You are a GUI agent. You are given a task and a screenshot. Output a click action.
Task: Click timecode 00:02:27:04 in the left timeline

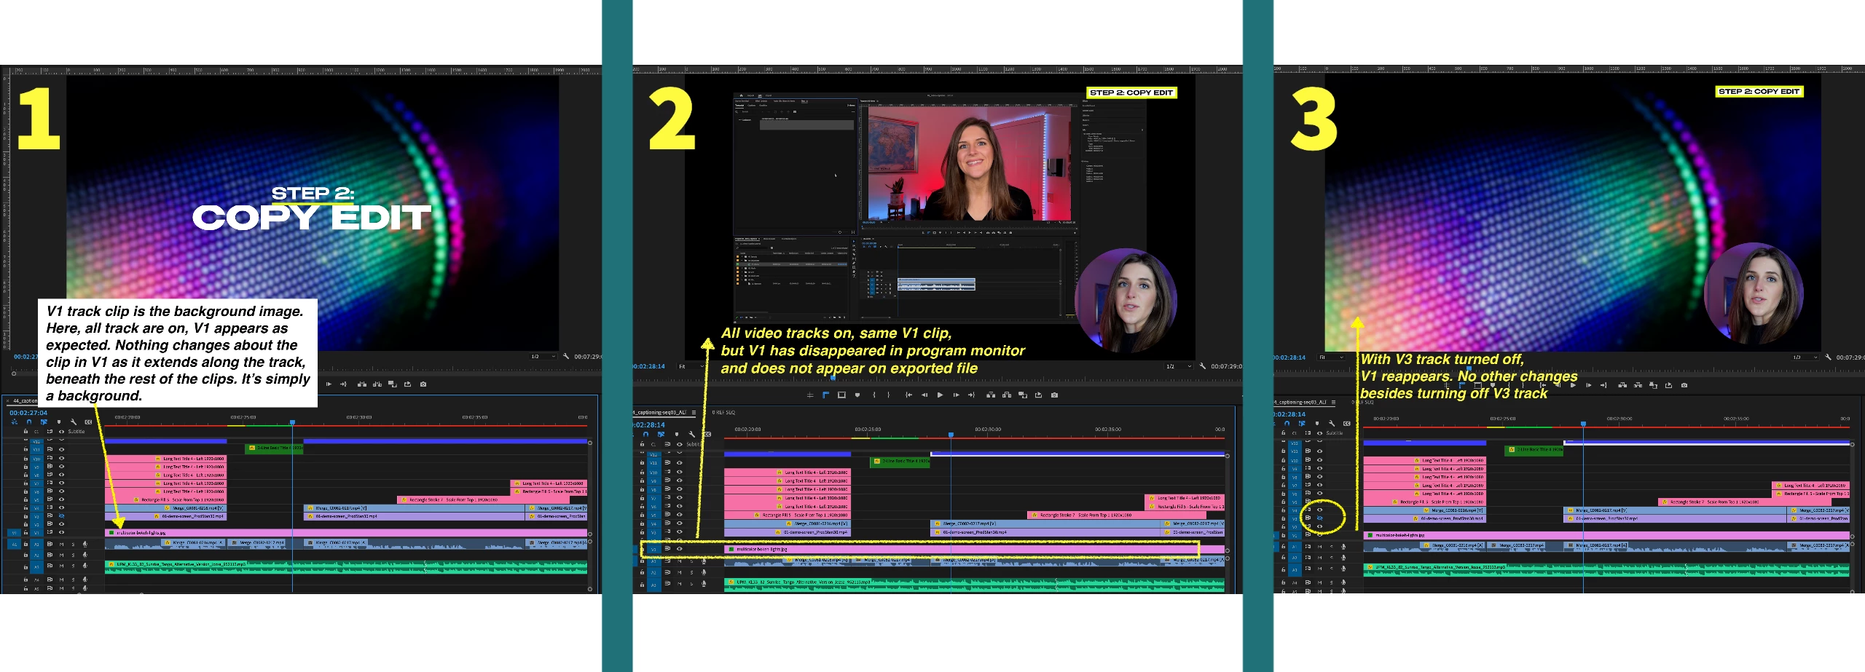(28, 413)
